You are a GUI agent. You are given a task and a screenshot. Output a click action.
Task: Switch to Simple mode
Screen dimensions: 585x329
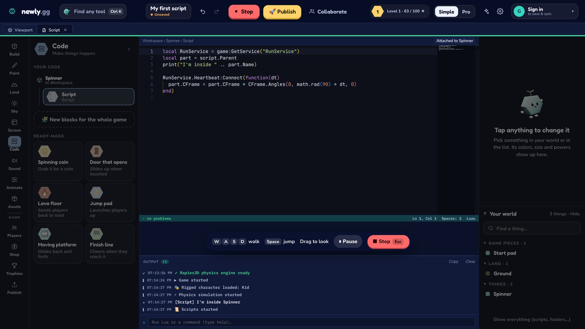446,12
